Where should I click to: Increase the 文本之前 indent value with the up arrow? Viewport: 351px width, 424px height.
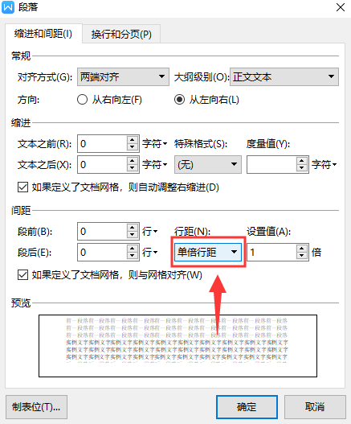point(132,140)
